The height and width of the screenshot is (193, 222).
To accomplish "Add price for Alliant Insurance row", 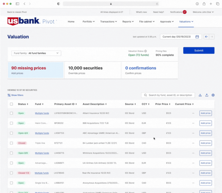I will (206, 113).
